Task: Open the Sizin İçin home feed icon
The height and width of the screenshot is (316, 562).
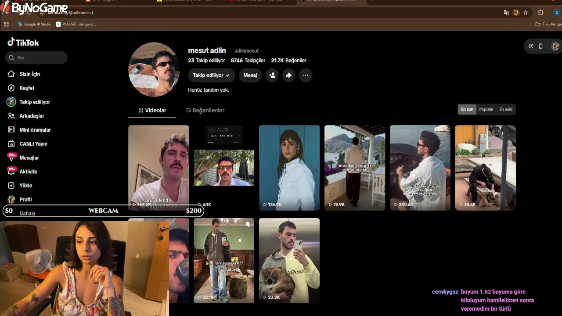Action: (x=11, y=74)
